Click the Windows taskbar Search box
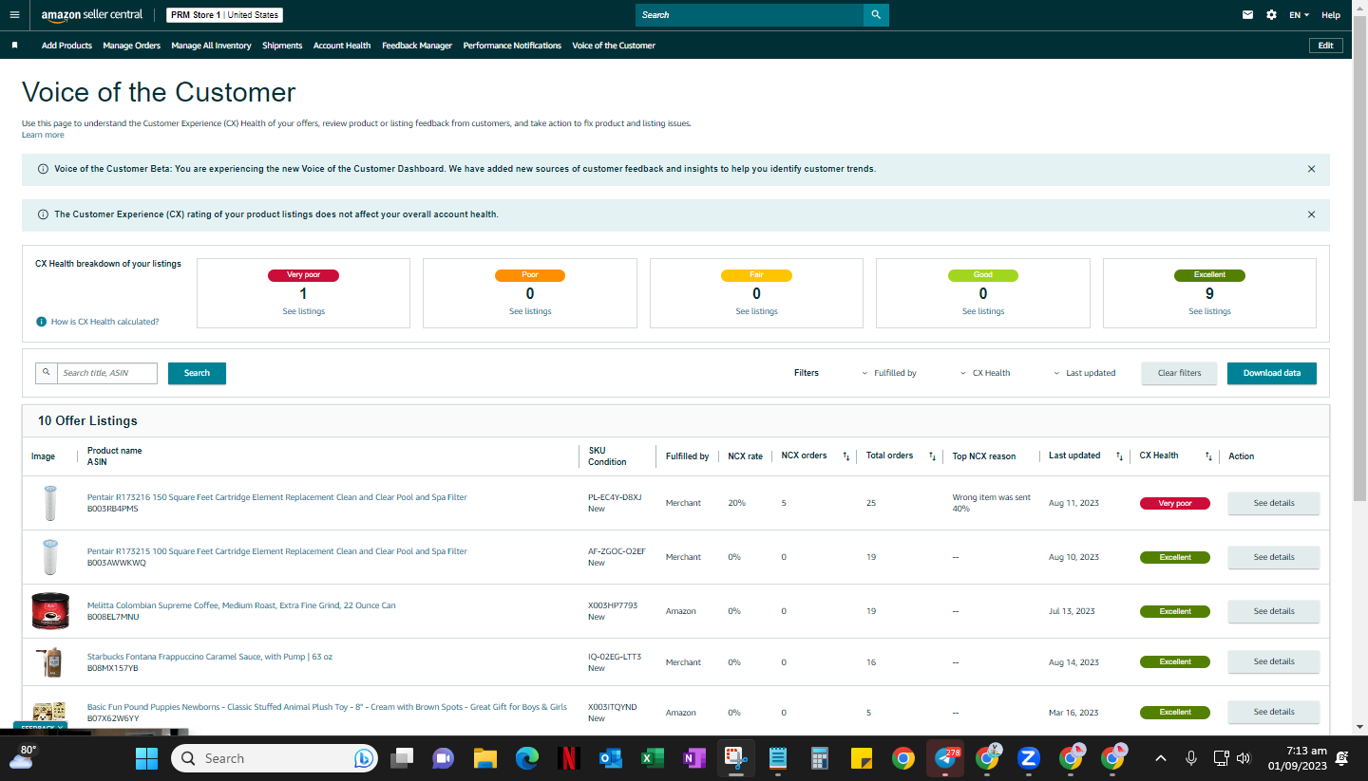 click(275, 758)
